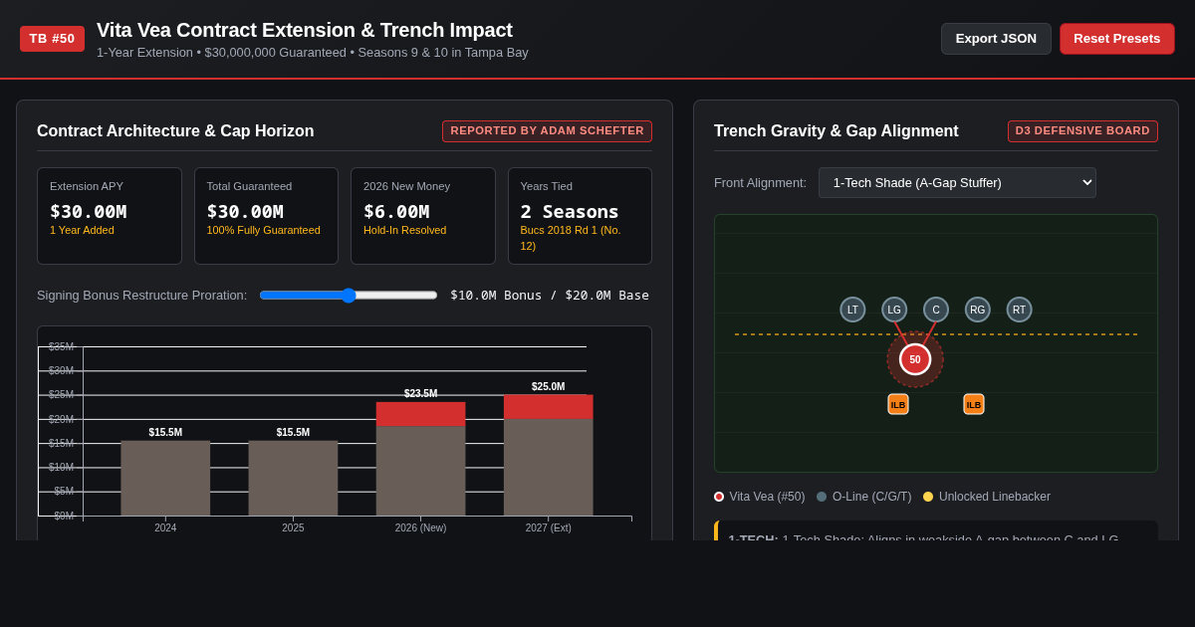Image resolution: width=1195 pixels, height=627 pixels.
Task: Click the Reported by Adam Schefter badge
Action: coord(547,131)
